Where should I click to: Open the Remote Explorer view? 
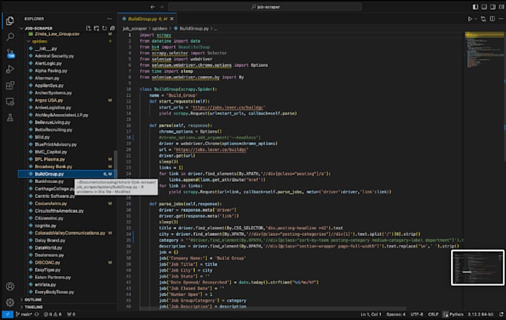coord(10,102)
